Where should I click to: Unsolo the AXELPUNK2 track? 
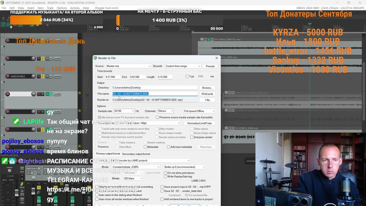[43, 76]
